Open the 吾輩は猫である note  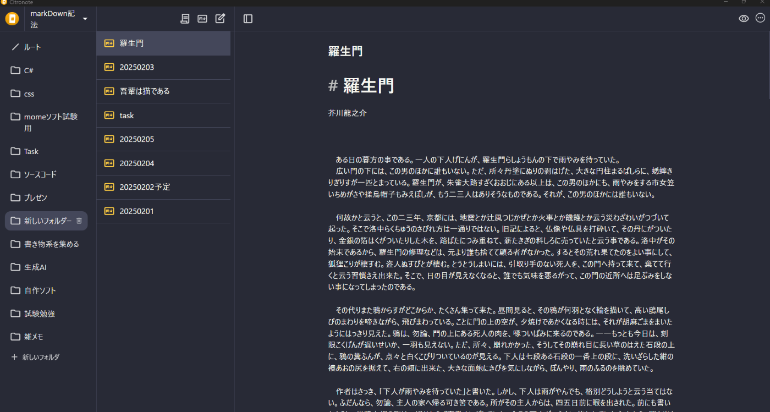point(163,91)
